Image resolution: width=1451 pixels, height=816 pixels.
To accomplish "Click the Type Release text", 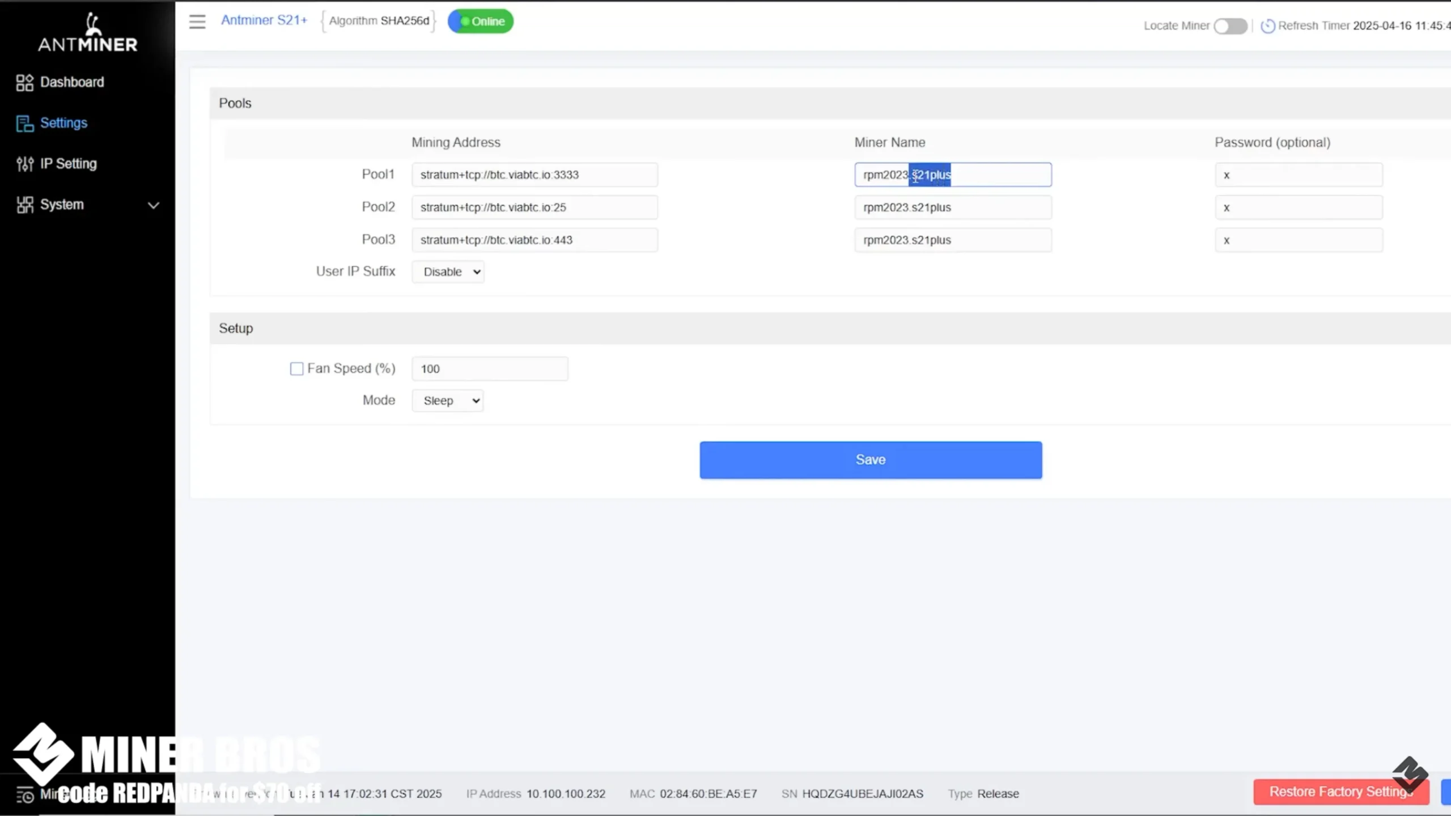I will coord(983,794).
